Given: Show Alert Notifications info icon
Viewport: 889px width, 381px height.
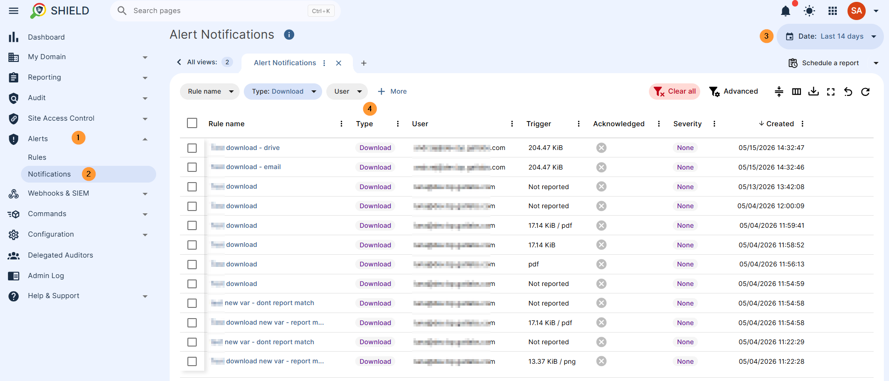Looking at the screenshot, I should click(x=289, y=34).
